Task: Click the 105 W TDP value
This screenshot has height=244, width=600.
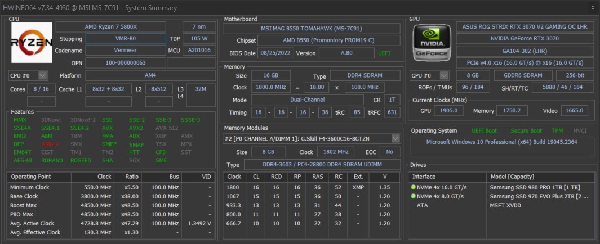Action: pos(199,39)
